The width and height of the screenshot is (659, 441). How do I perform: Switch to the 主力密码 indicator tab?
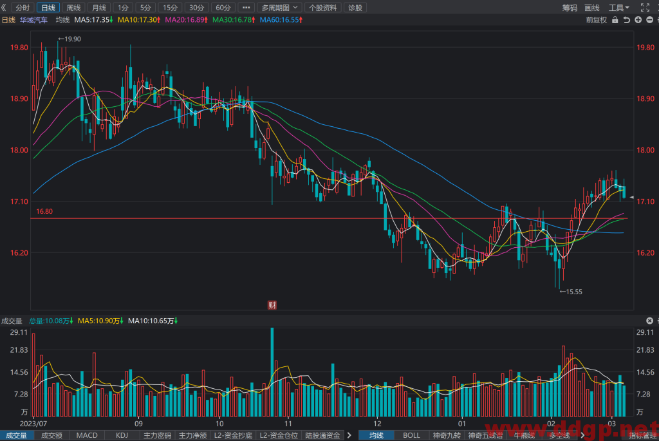pyautogui.click(x=157, y=436)
